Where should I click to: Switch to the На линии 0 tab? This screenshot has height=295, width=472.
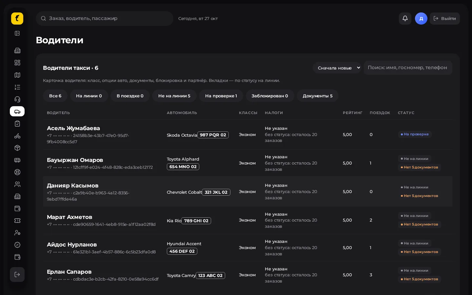pos(89,96)
